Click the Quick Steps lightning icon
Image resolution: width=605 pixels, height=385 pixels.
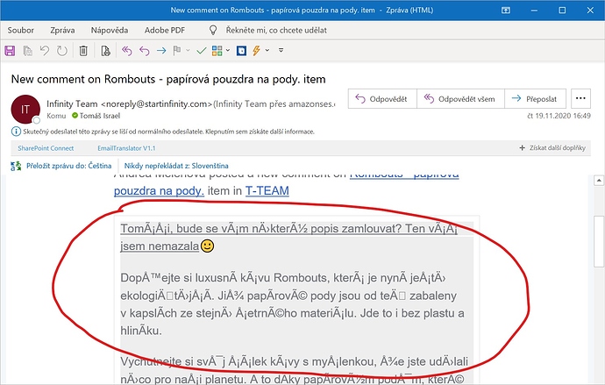[x=256, y=51]
